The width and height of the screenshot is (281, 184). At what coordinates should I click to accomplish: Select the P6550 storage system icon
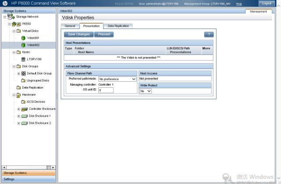click(17, 24)
